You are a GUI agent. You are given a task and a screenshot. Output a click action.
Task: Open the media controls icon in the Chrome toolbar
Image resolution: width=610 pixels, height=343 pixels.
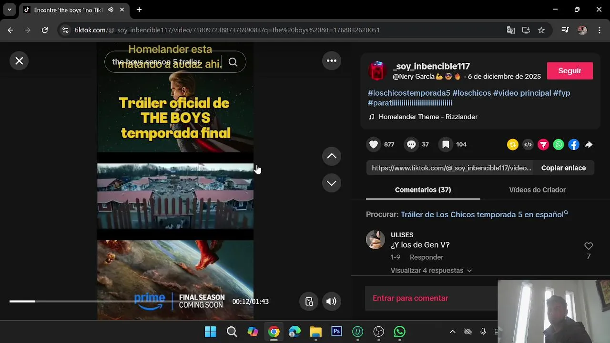click(565, 30)
